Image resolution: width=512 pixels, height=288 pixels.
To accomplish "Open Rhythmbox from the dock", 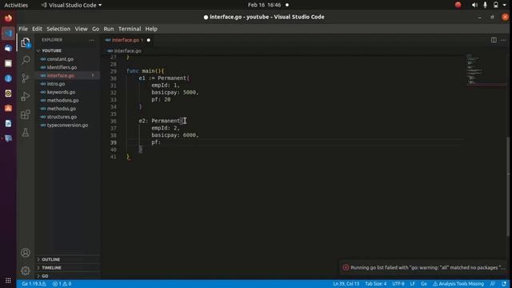I will pos(8,94).
